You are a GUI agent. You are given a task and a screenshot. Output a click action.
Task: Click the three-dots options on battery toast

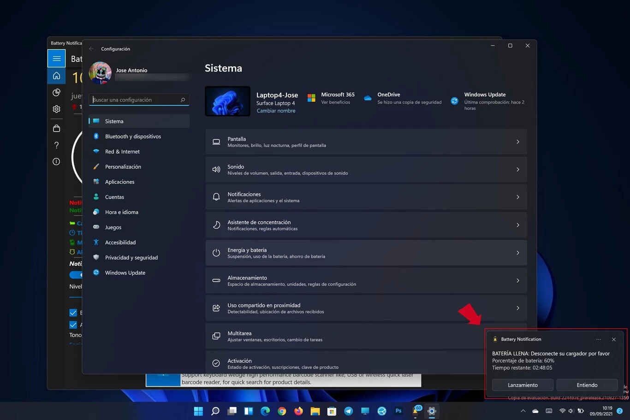(598, 339)
